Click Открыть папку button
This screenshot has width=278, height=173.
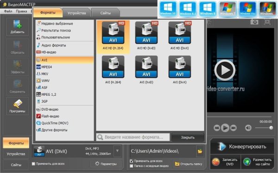[189, 164]
